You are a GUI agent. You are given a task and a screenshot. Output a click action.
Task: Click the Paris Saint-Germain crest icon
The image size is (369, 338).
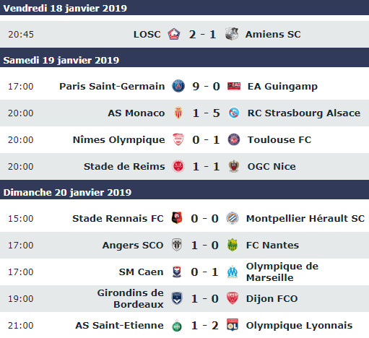click(178, 86)
